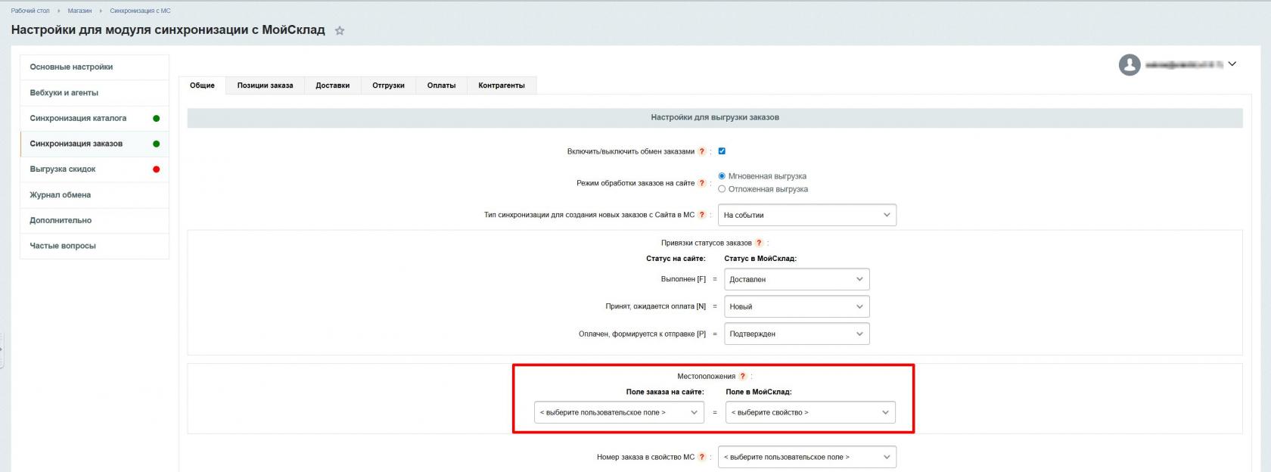The image size is (1271, 472).
Task: Toggle order exchange checkbox
Action: click(x=722, y=151)
